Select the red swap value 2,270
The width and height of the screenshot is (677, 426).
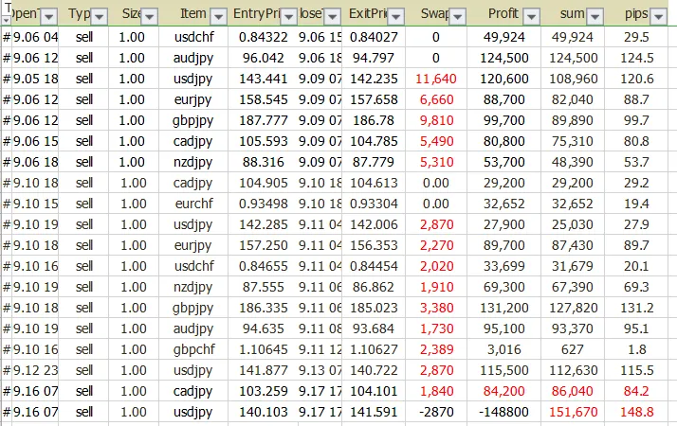436,245
